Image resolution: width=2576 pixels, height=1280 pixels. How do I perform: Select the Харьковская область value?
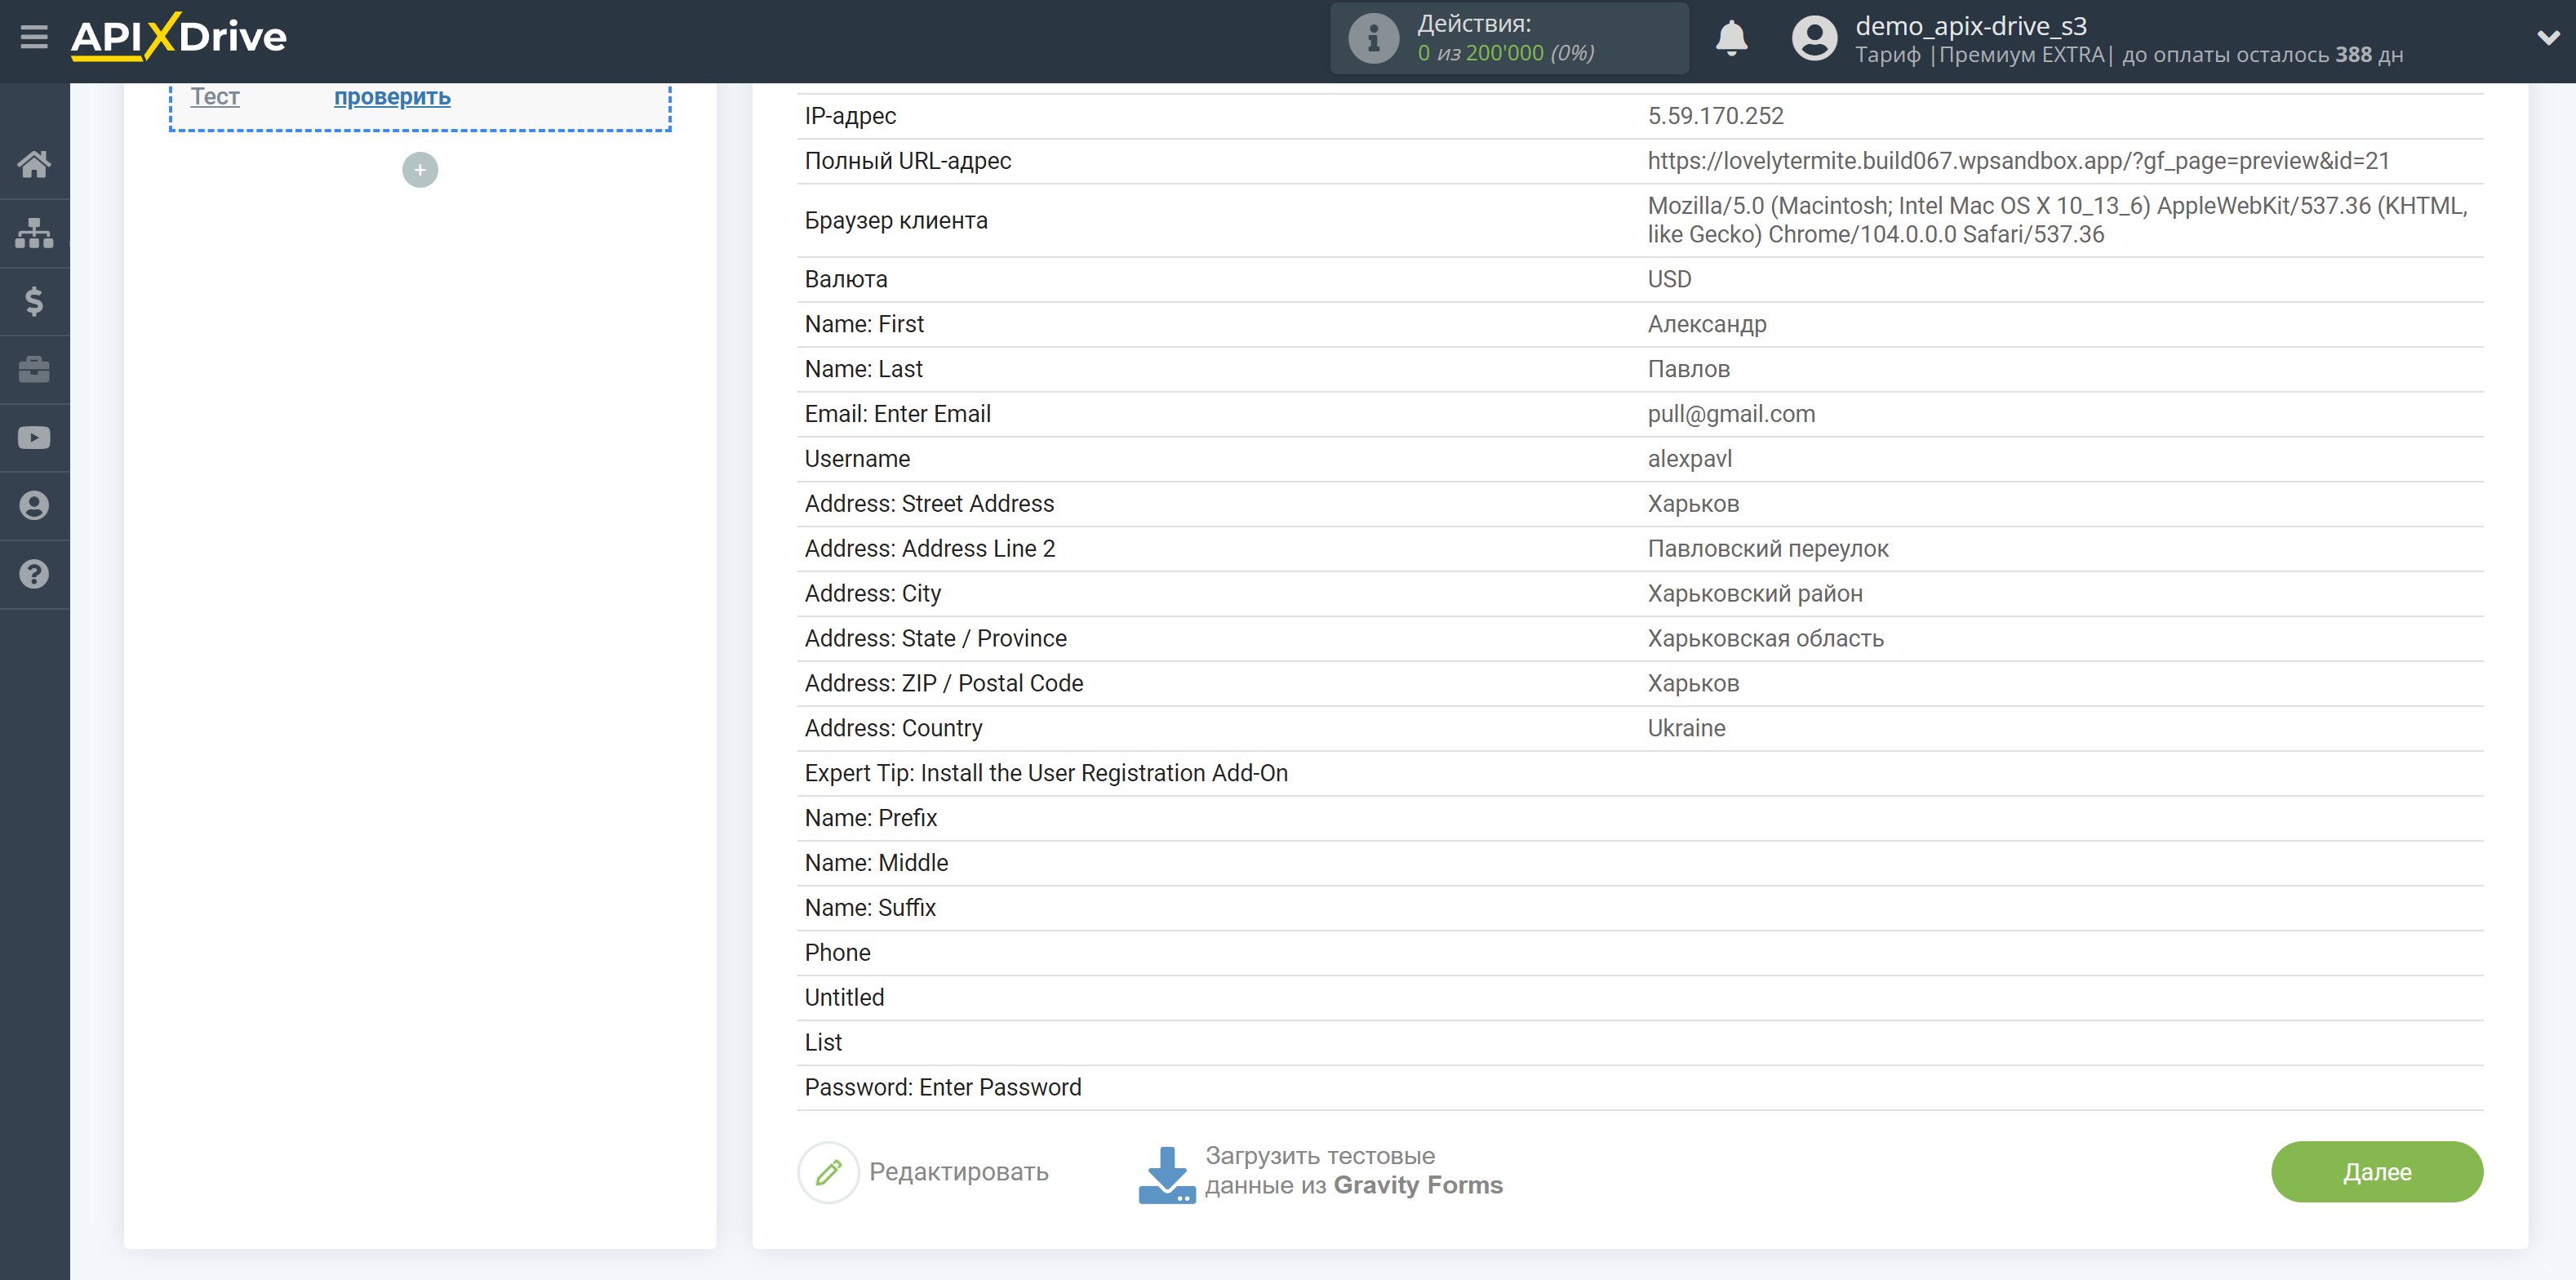1765,639
